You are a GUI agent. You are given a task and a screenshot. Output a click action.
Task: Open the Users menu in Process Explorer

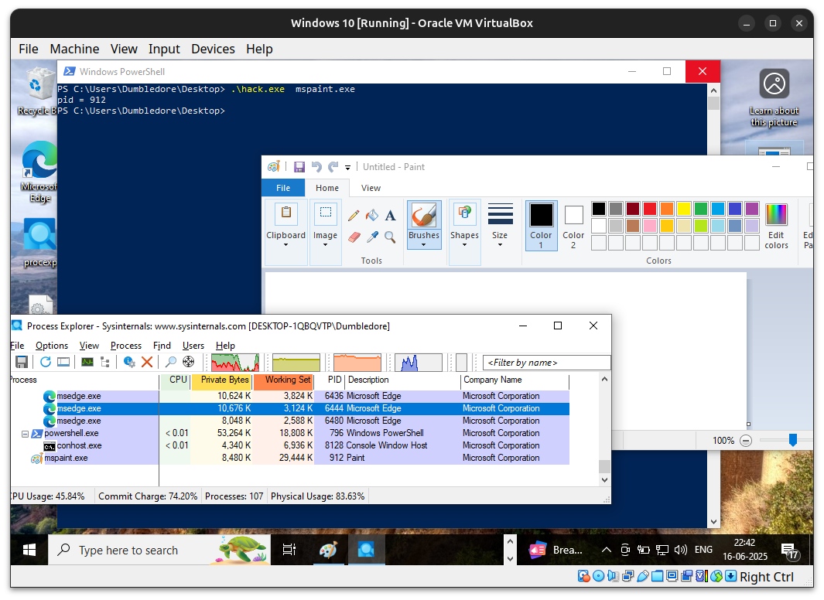[193, 346]
